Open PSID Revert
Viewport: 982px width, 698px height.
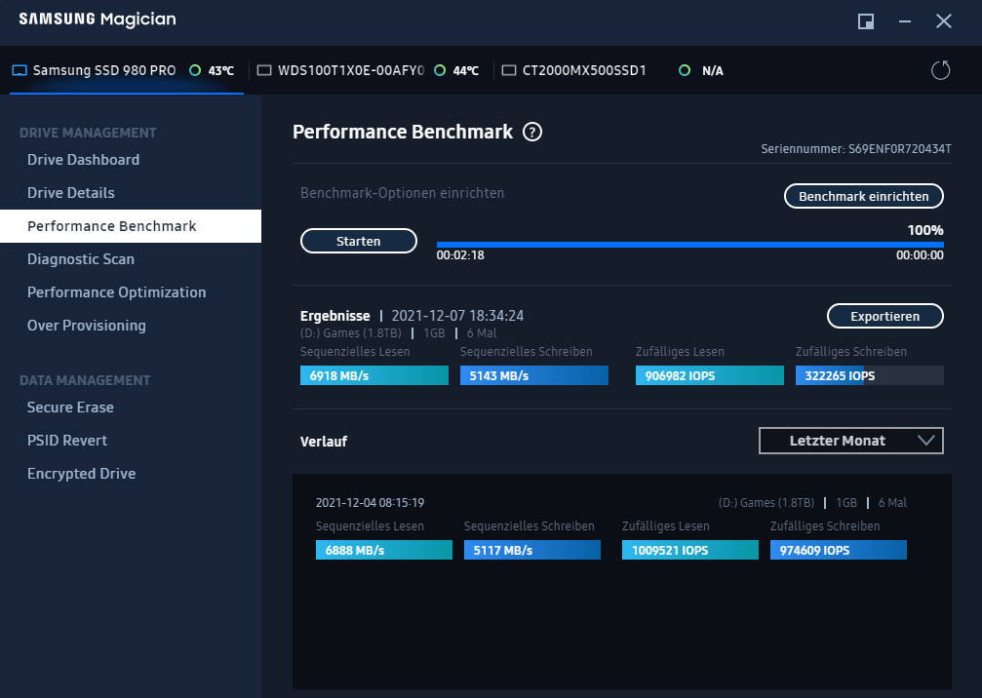pos(131,441)
